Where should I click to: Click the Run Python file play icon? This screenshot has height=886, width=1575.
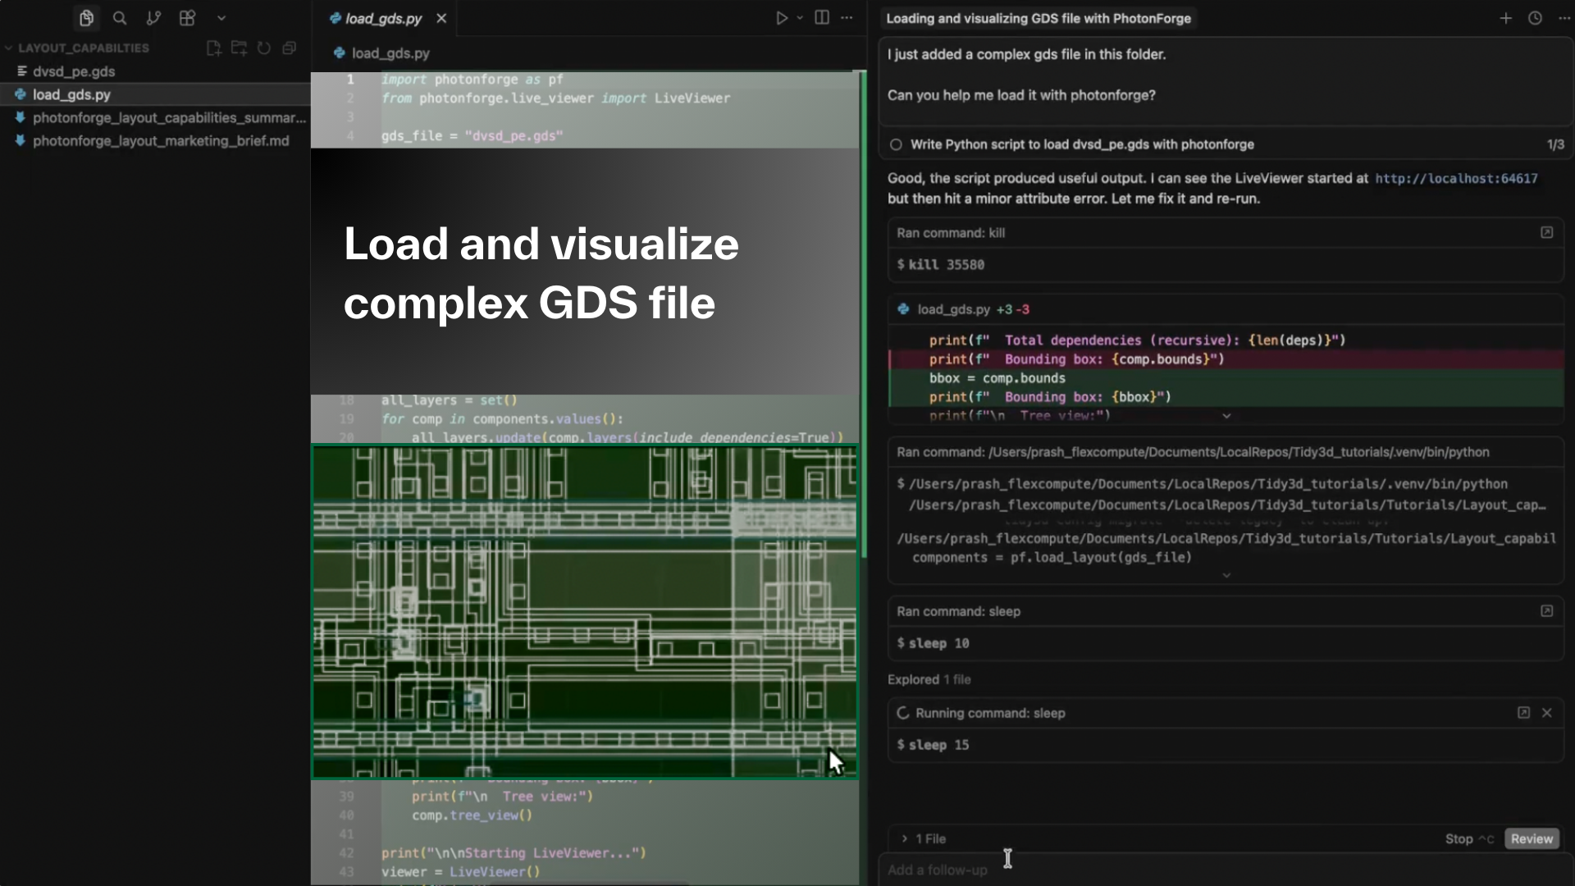(782, 18)
